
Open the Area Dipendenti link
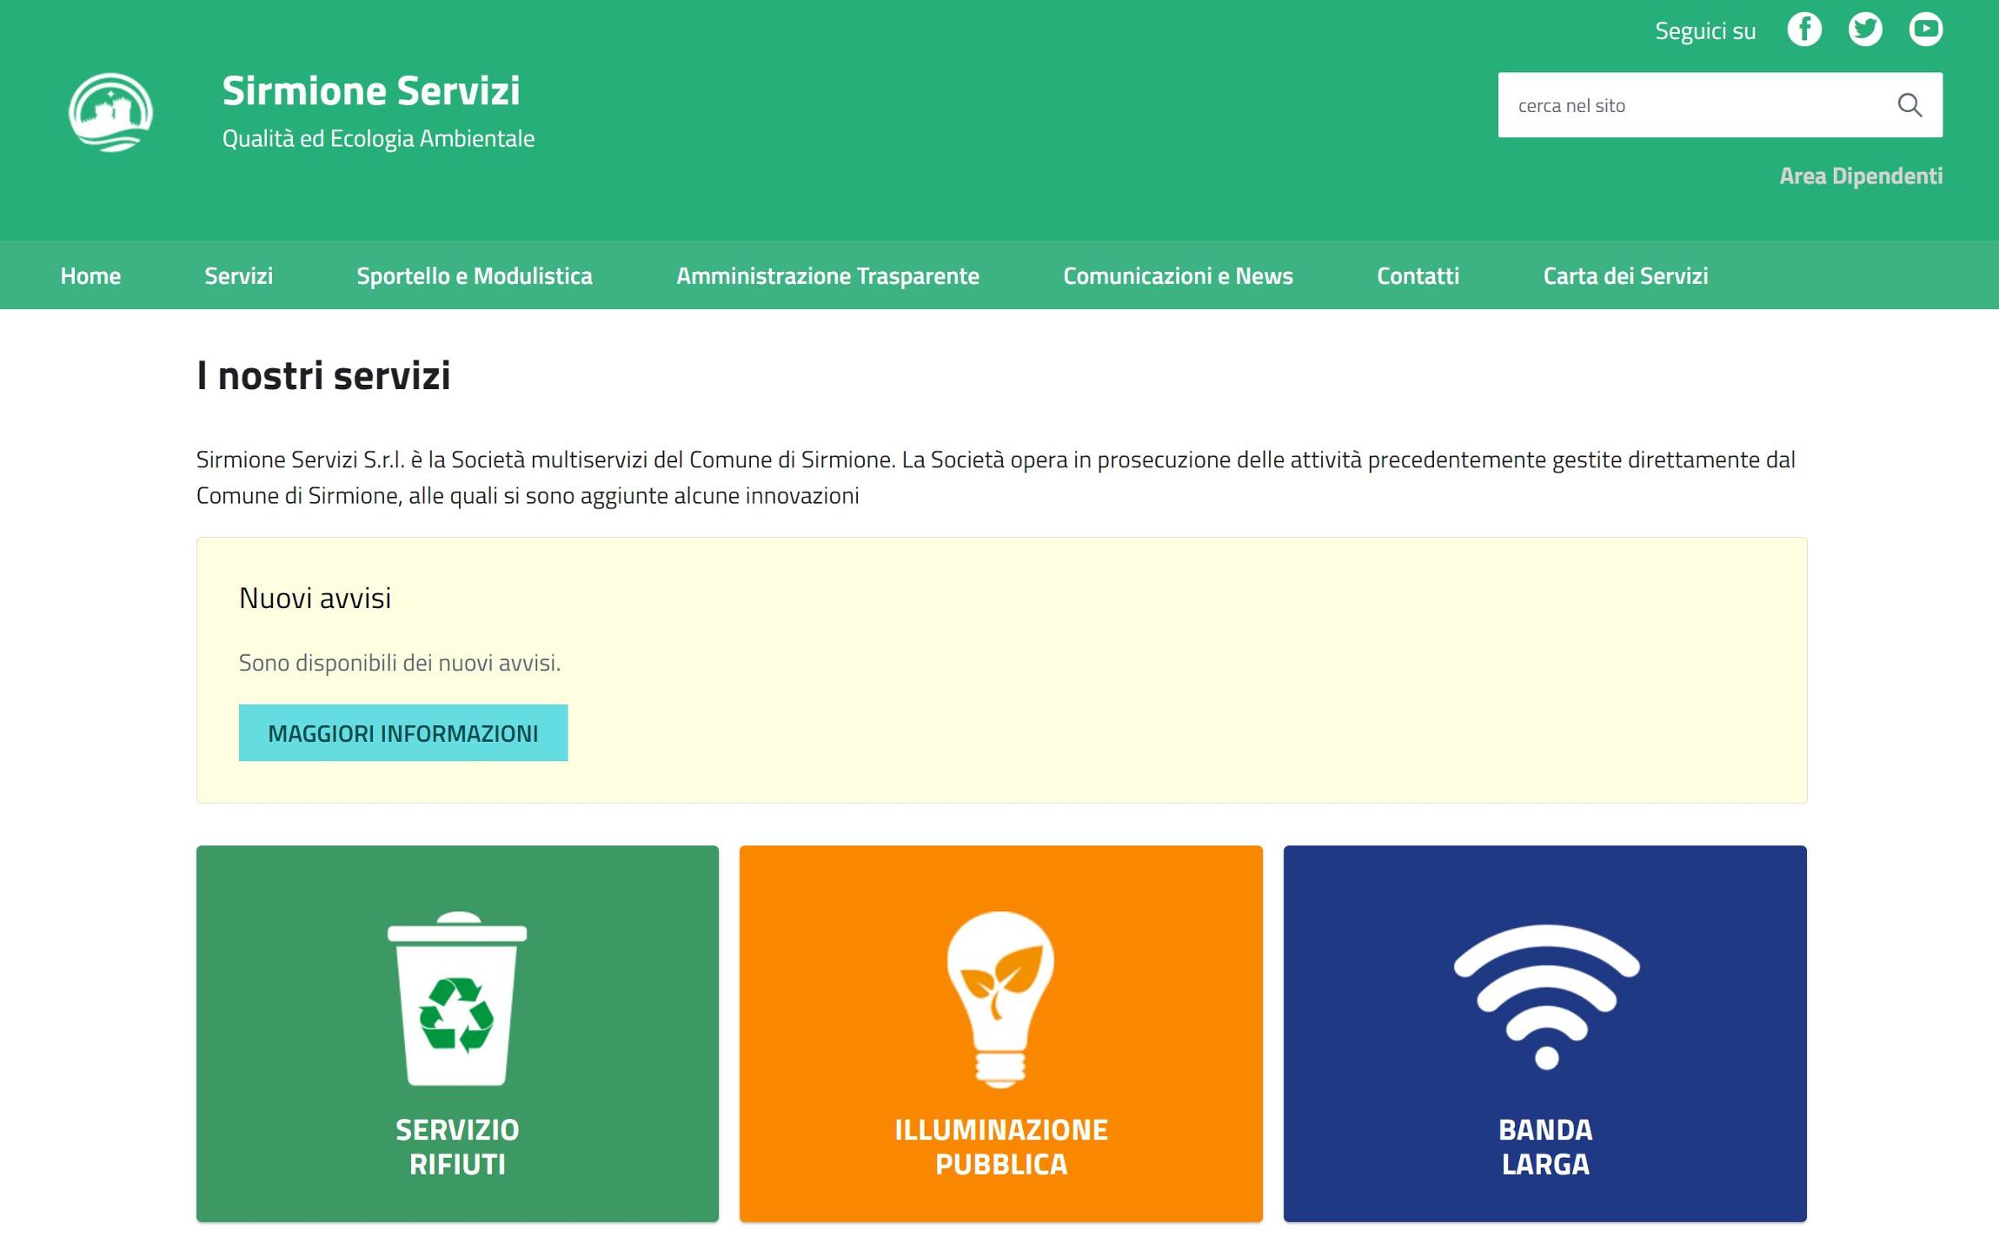[1860, 176]
